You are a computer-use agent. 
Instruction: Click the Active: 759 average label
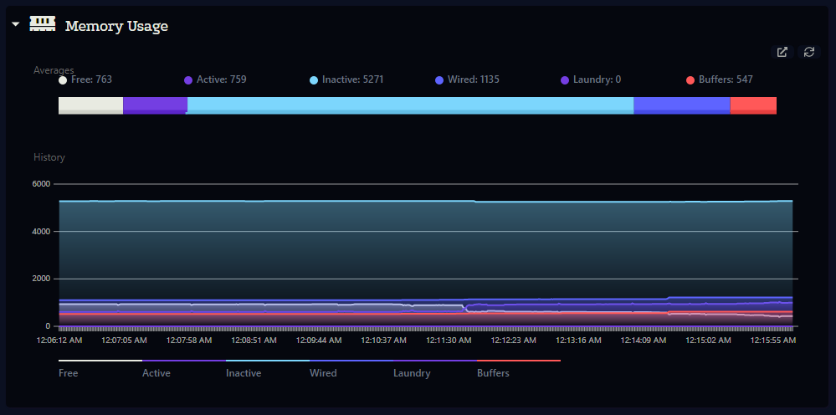click(x=221, y=80)
